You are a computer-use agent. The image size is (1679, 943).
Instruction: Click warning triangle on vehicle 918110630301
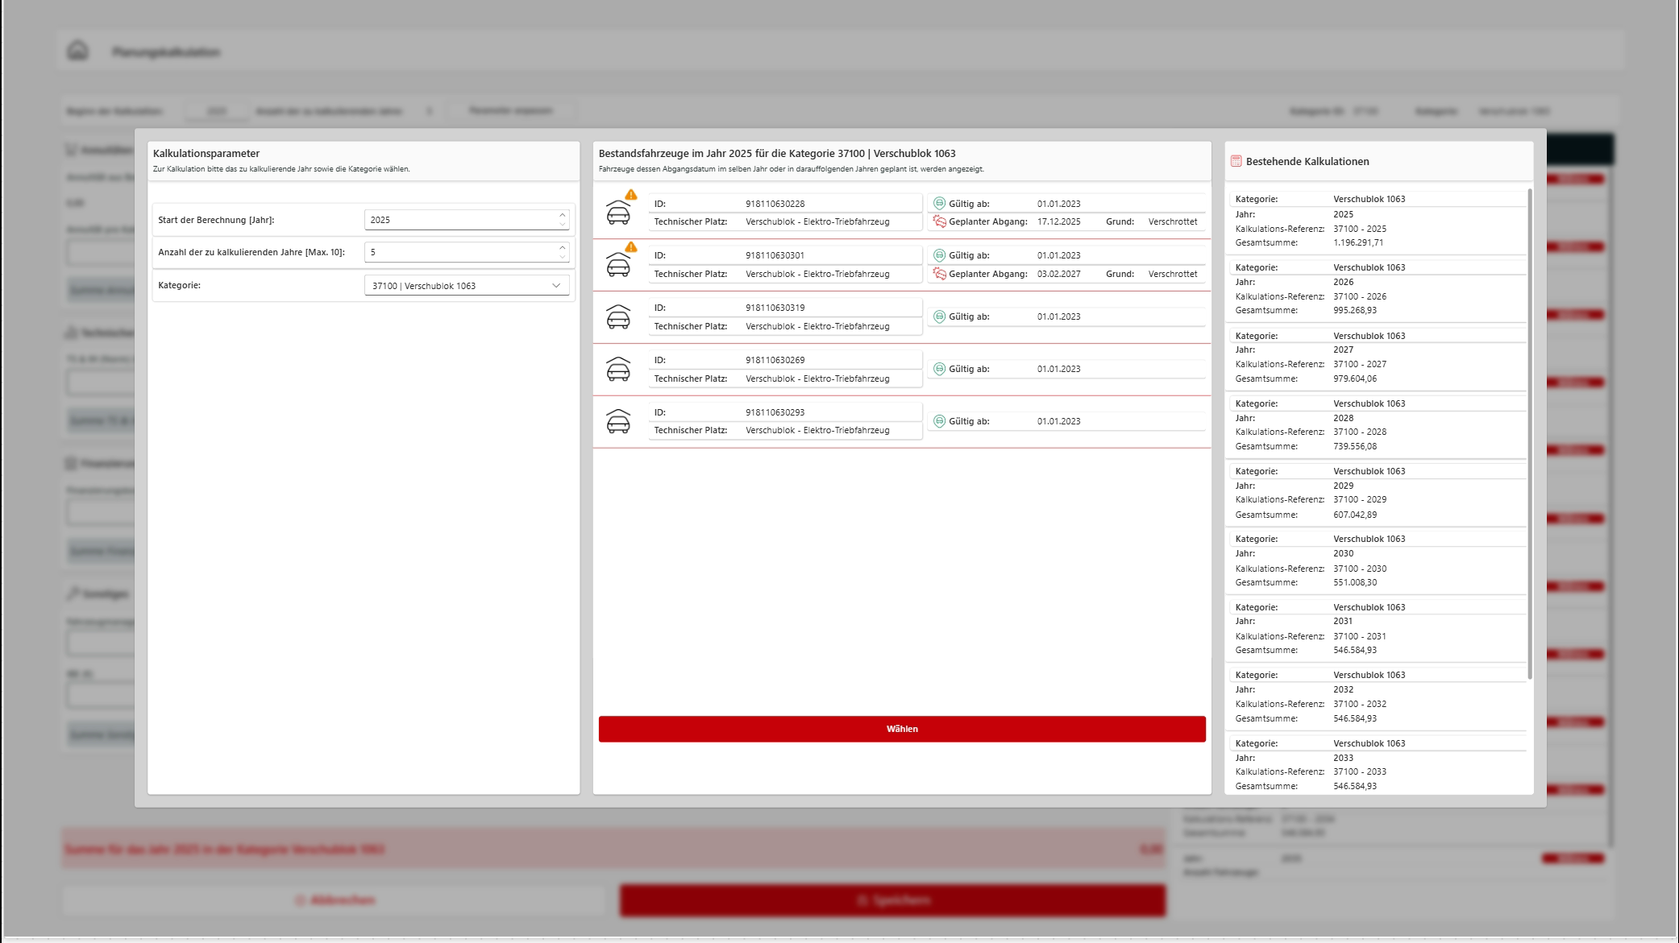(x=631, y=247)
